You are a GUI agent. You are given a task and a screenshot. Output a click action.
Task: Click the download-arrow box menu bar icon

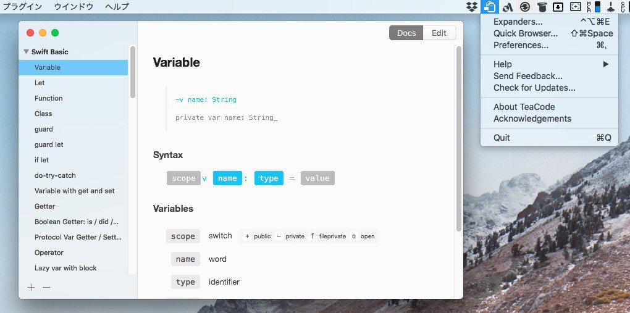pos(558,6)
